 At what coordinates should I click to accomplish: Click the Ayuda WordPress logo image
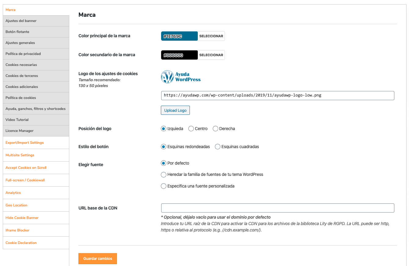[181, 77]
